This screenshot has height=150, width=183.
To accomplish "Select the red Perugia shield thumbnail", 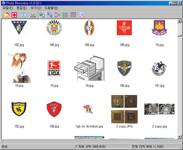I will tap(54, 109).
